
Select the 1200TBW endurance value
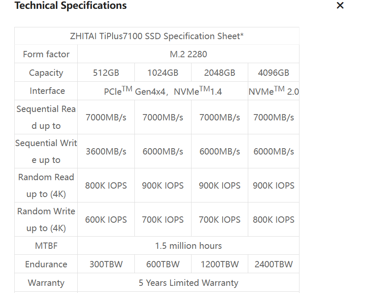[219, 264]
